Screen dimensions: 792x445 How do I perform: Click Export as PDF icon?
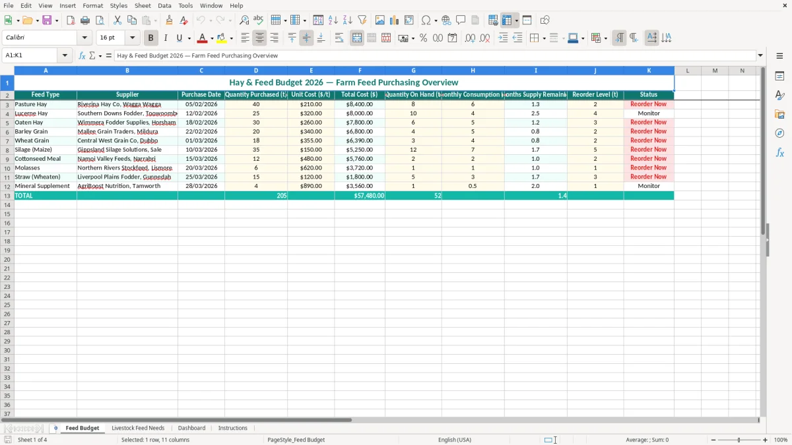[x=71, y=20]
